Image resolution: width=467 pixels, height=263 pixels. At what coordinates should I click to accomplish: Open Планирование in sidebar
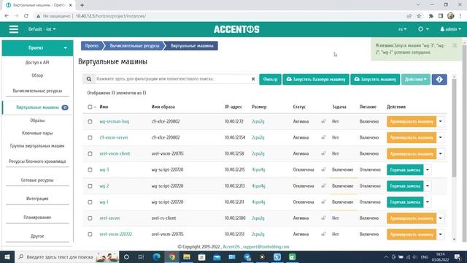[x=37, y=218]
